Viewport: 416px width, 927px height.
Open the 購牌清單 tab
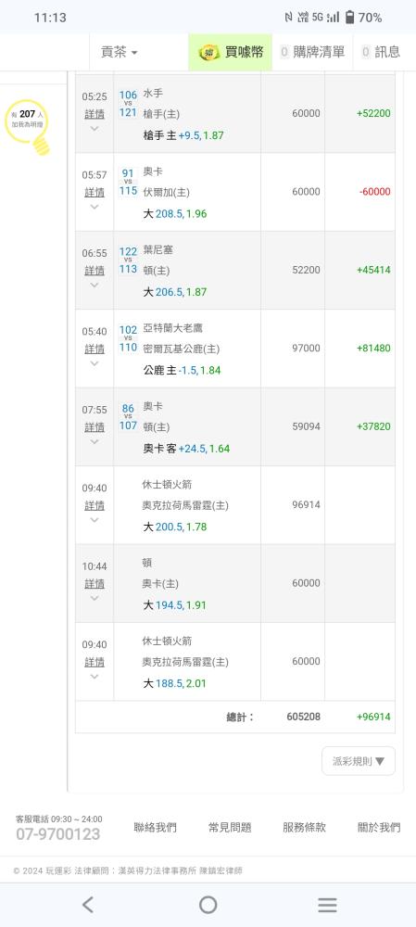click(x=312, y=52)
